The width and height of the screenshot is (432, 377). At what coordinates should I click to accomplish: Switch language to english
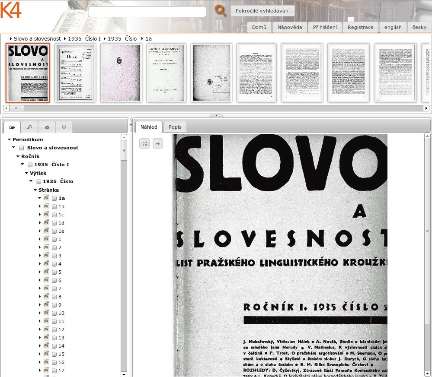[x=393, y=27]
